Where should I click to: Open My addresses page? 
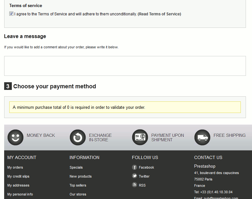pyautogui.click(x=18, y=185)
